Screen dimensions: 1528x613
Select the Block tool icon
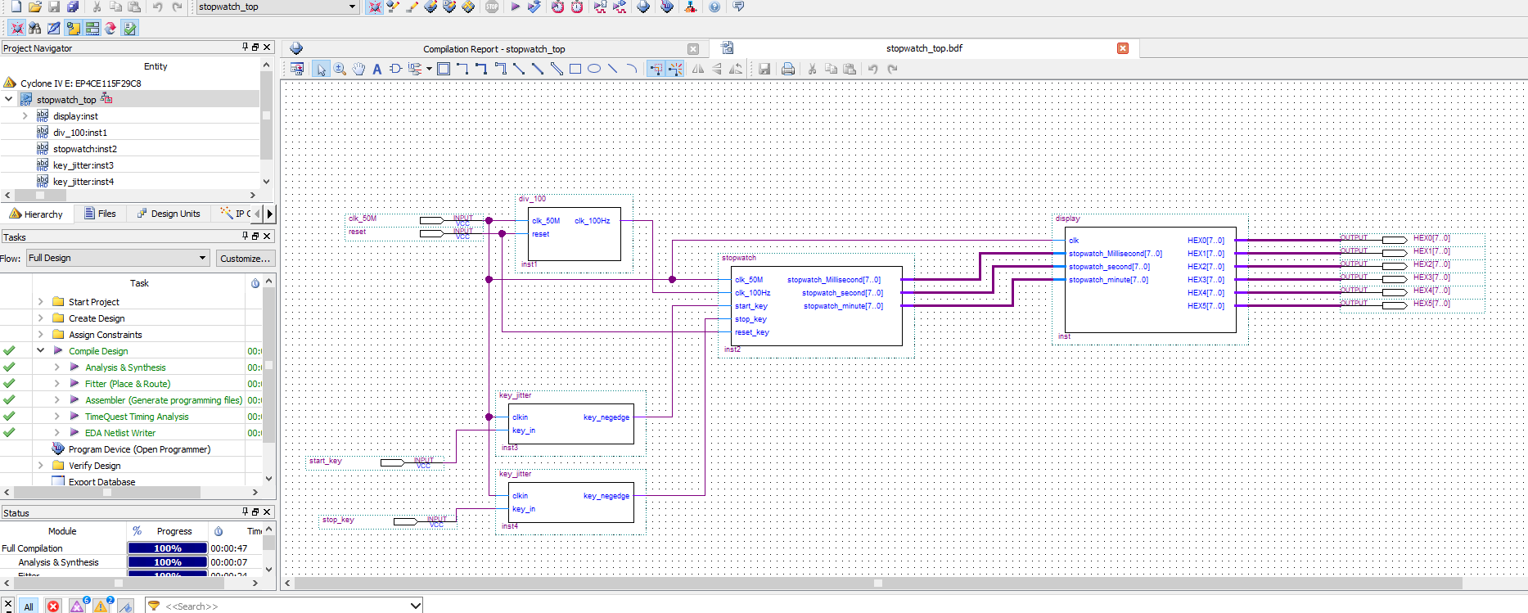click(444, 69)
